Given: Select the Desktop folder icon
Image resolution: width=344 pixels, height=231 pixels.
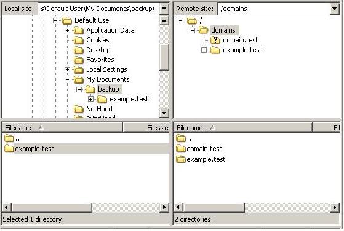Looking at the screenshot, I should (x=79, y=50).
